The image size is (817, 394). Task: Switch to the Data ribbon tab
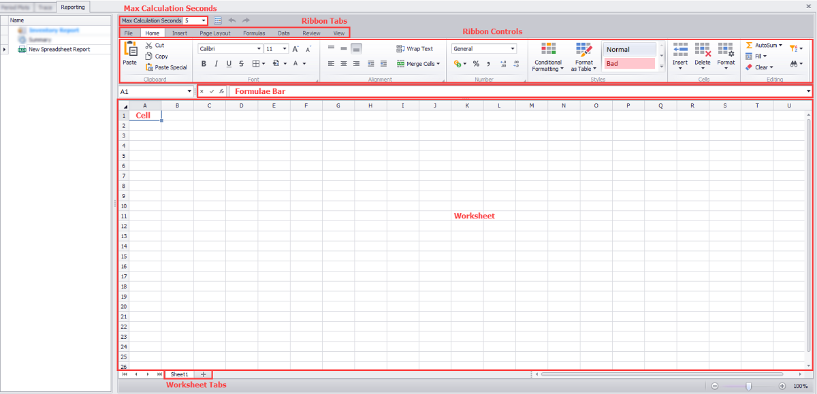pos(283,33)
